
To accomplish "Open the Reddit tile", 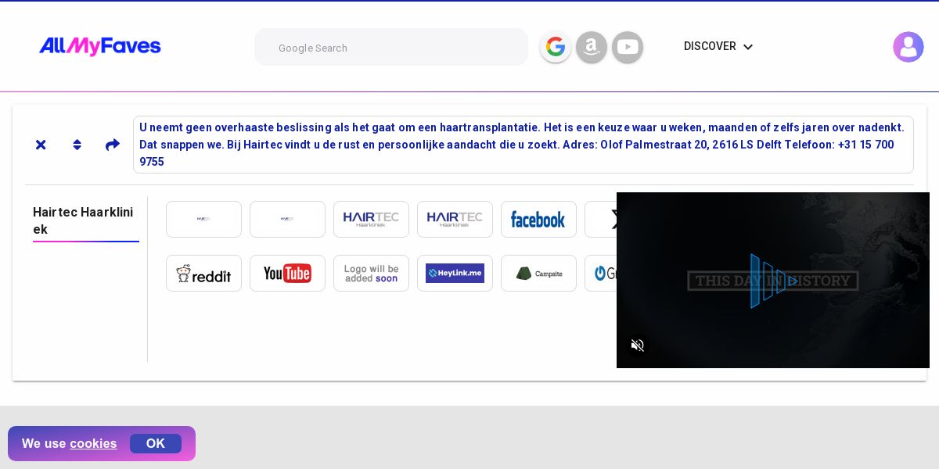I will tap(203, 273).
